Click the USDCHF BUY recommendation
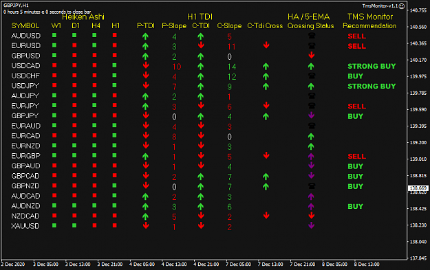 click(x=356, y=76)
